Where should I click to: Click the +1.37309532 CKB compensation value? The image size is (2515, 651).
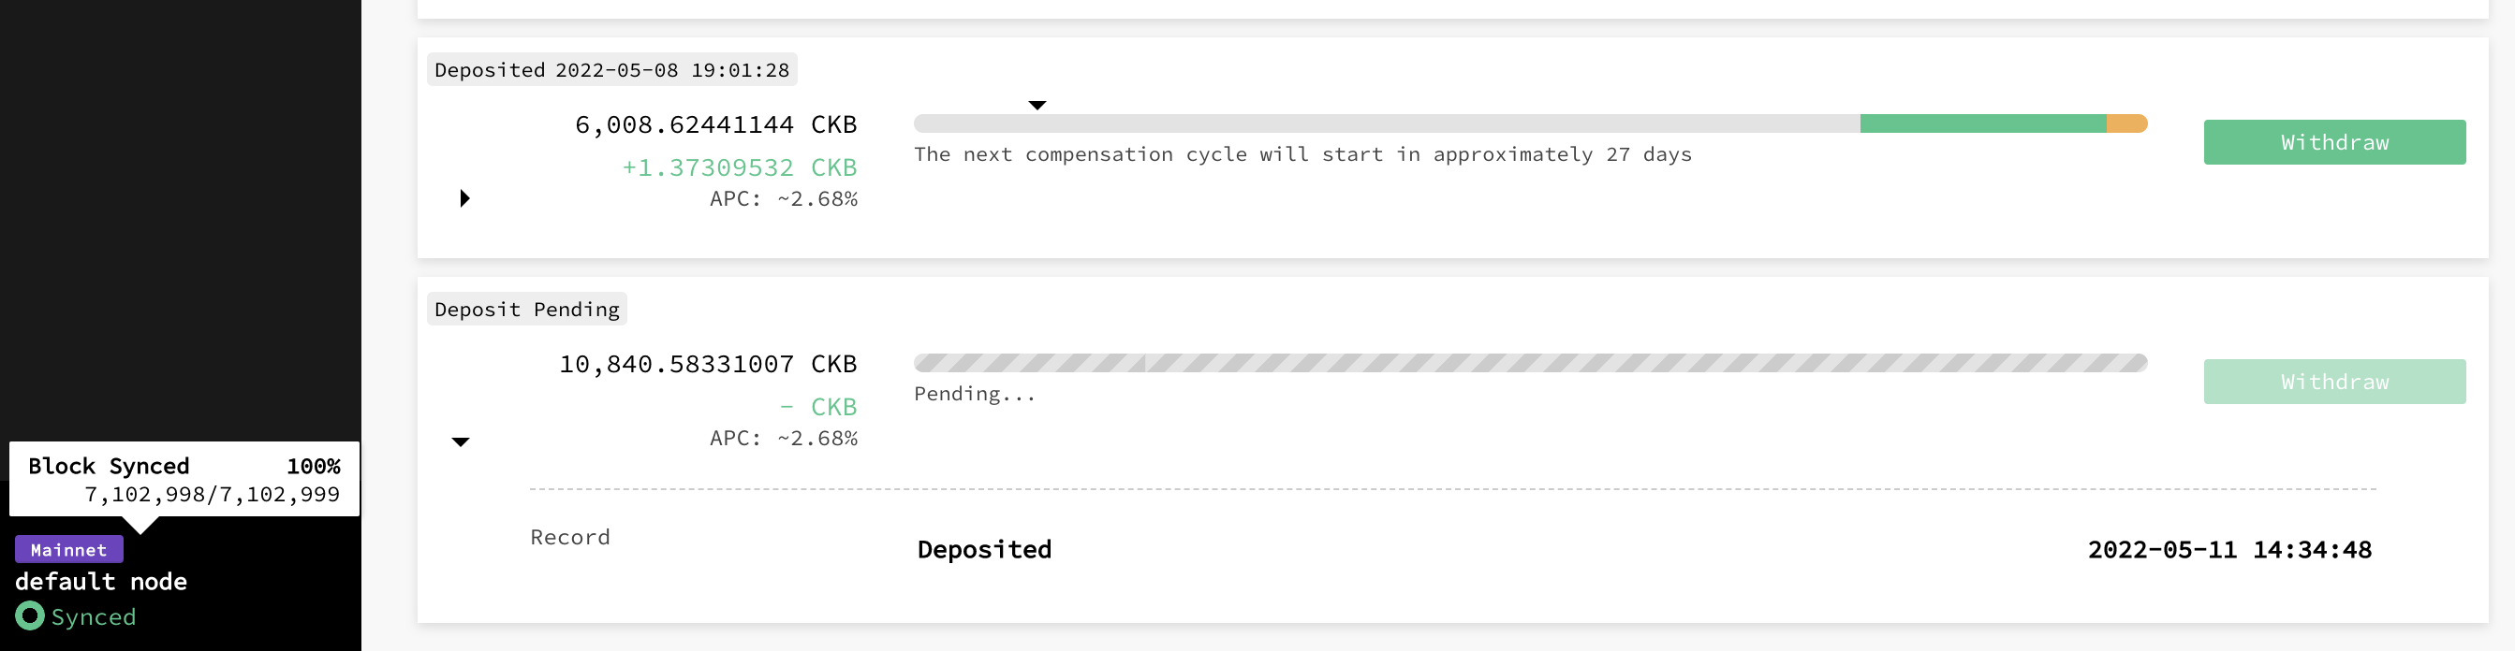[739, 166]
